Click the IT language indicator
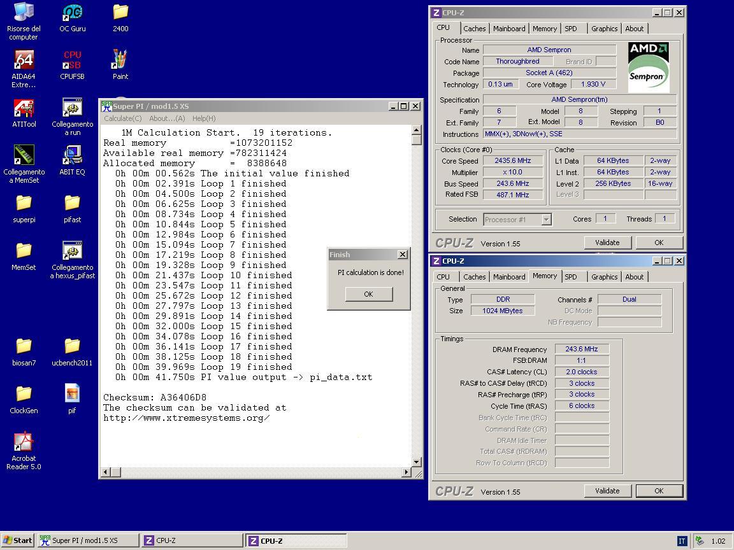 [682, 540]
